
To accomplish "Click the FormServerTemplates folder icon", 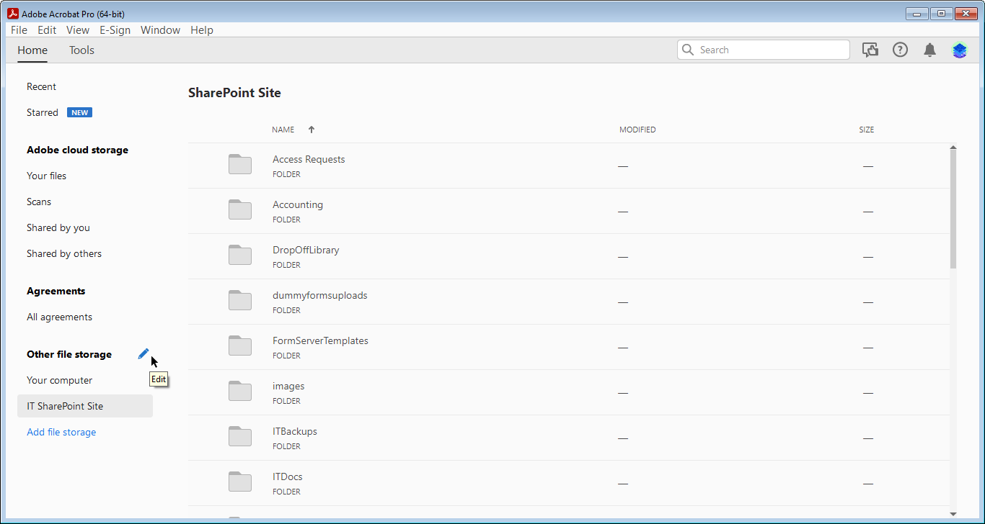I will point(240,345).
